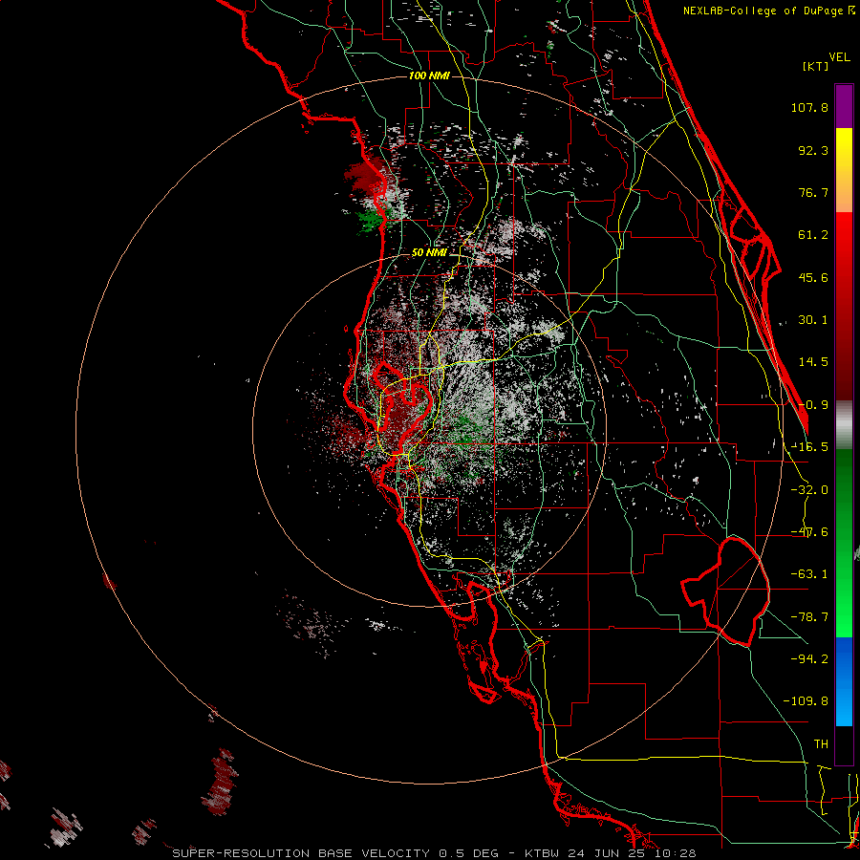The width and height of the screenshot is (860, 860).
Task: Pick the black TH color bar segment
Action: click(844, 744)
